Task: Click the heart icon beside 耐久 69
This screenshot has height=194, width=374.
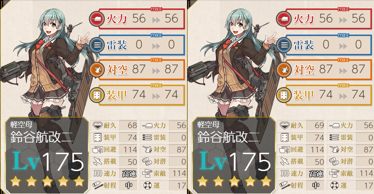Action: 284,125
